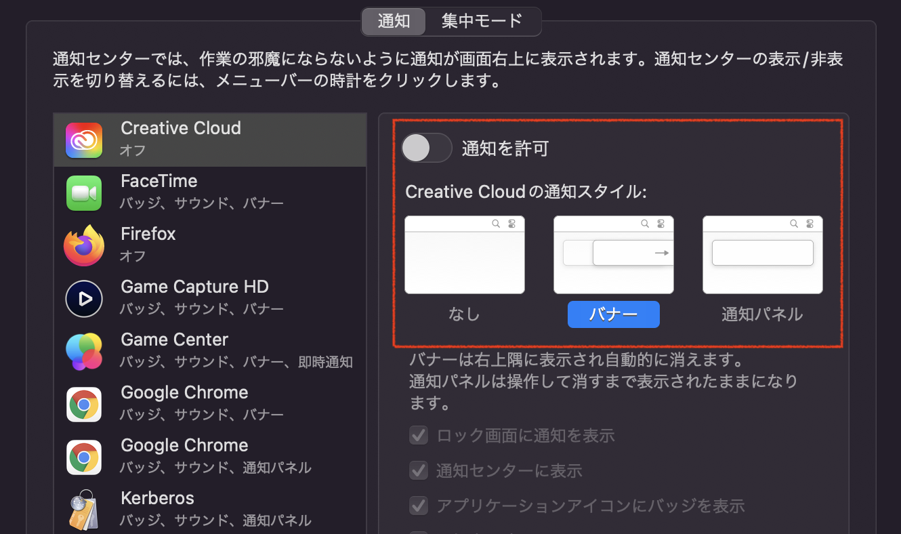Select the Game Capture HD row name
This screenshot has height=534, width=901.
(x=195, y=287)
